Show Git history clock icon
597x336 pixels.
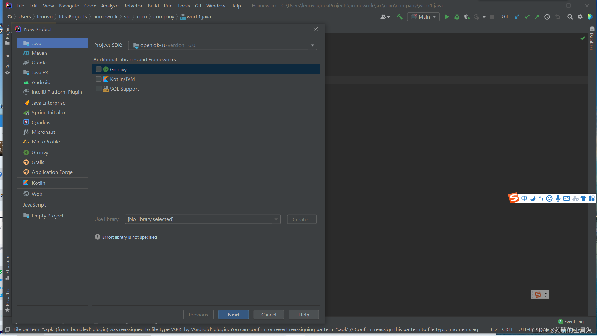tap(547, 17)
